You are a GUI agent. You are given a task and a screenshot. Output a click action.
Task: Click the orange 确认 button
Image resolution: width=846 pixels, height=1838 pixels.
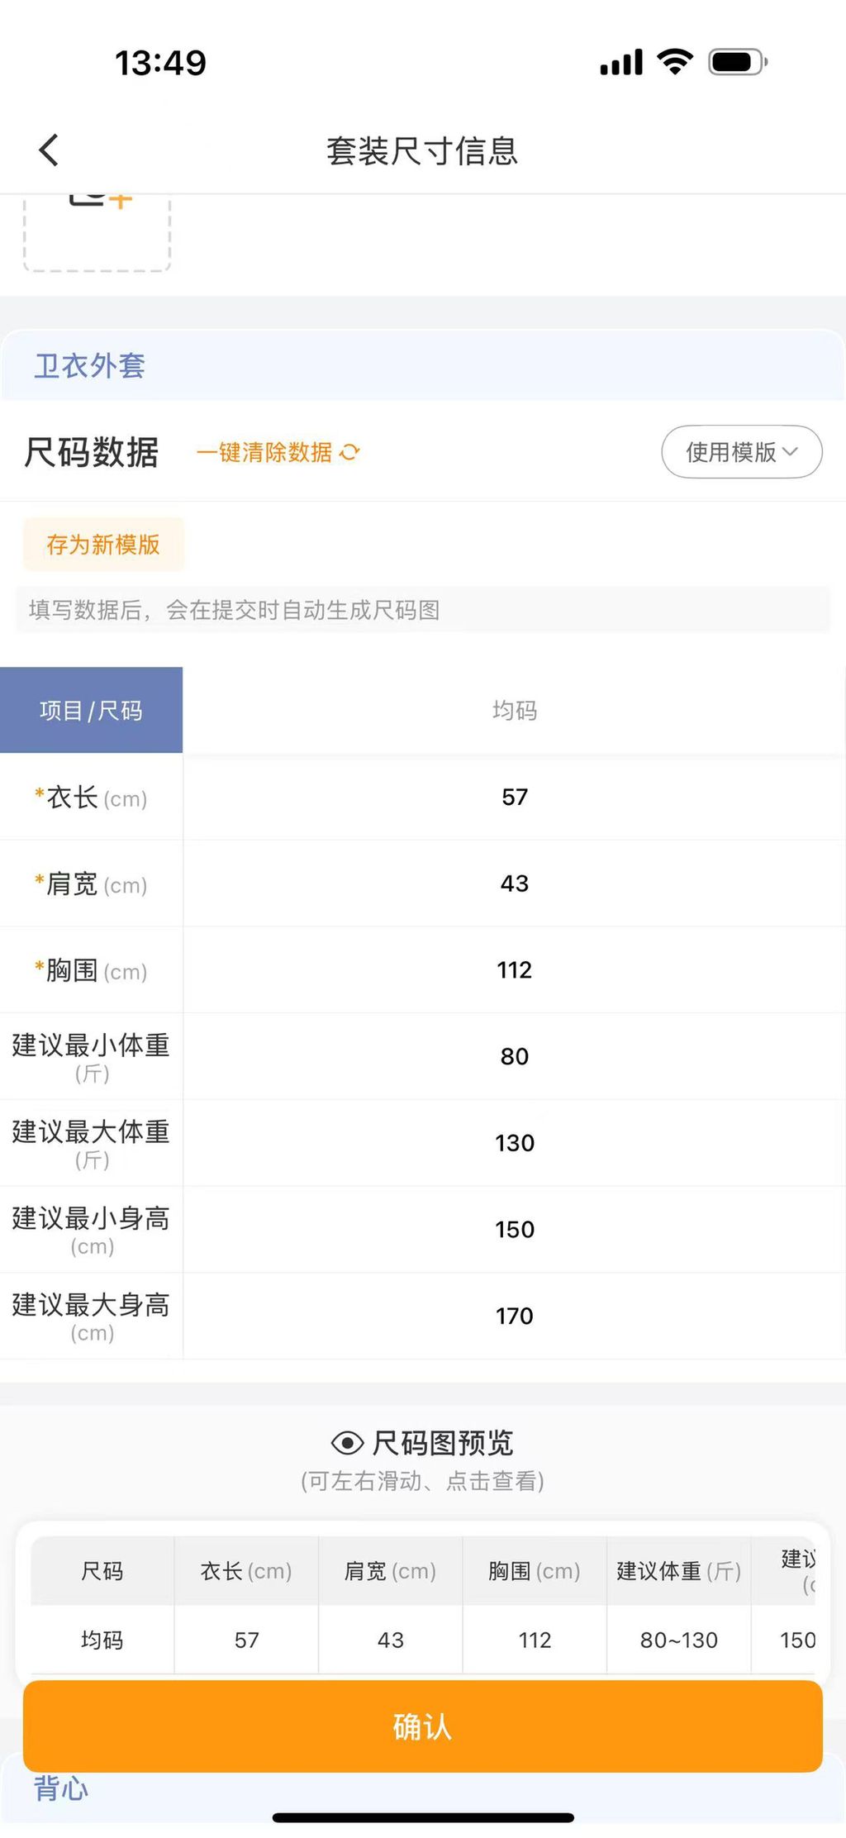coord(423,1726)
